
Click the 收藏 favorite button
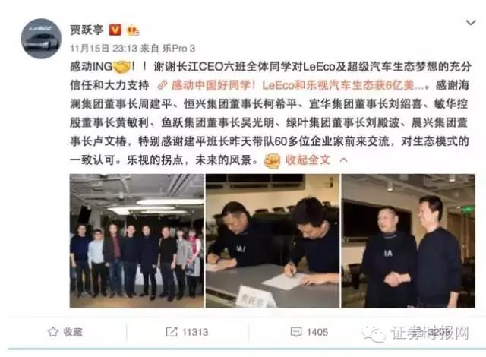tap(65, 332)
